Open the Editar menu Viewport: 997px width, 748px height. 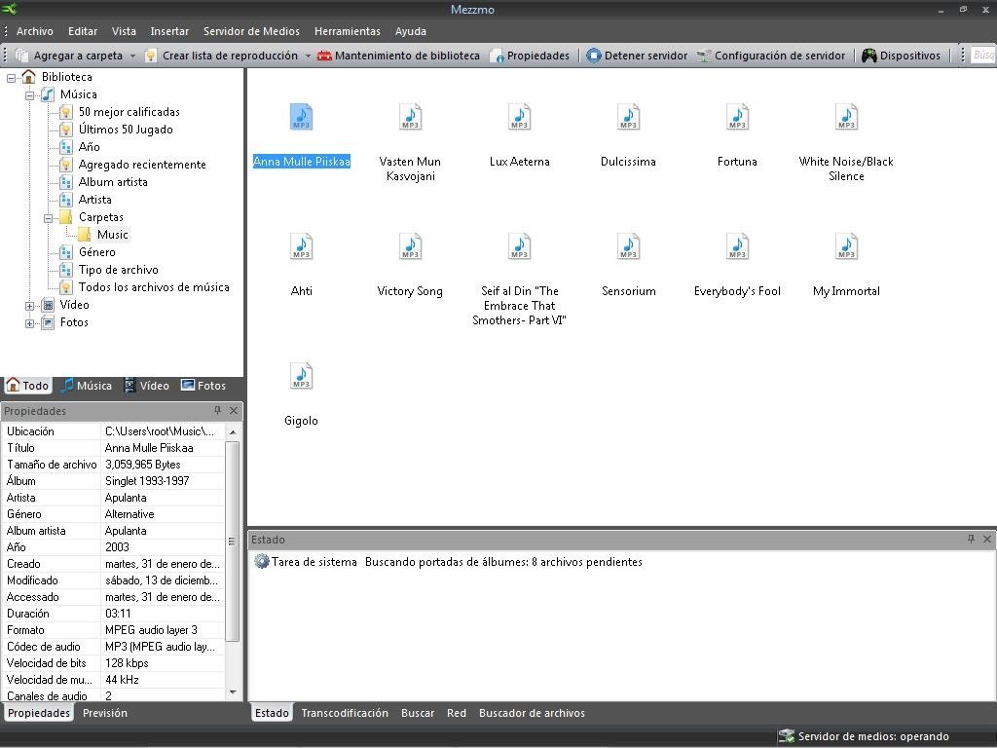[x=83, y=31]
